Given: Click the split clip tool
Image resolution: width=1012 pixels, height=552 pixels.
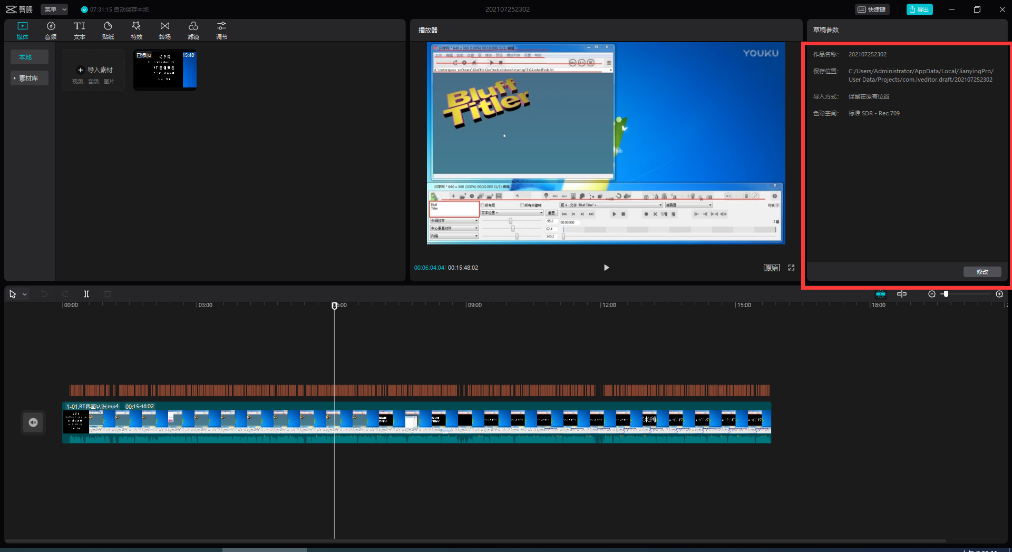Looking at the screenshot, I should pos(86,294).
